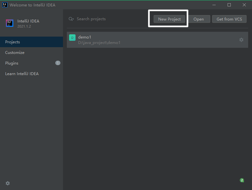Click the New Project button
This screenshot has width=252, height=190.
coord(169,19)
